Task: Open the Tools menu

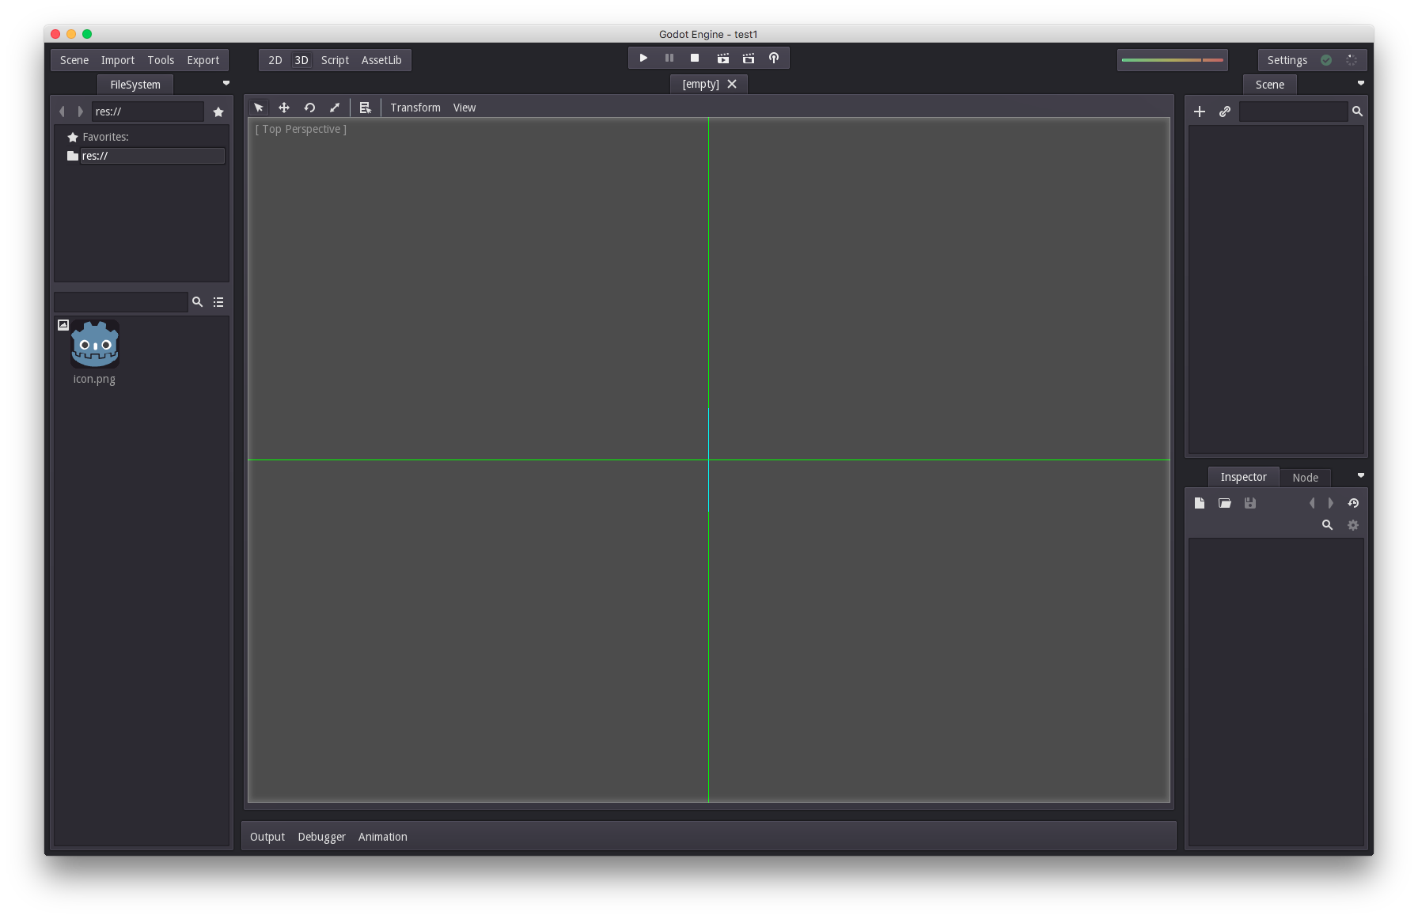Action: pyautogui.click(x=161, y=60)
